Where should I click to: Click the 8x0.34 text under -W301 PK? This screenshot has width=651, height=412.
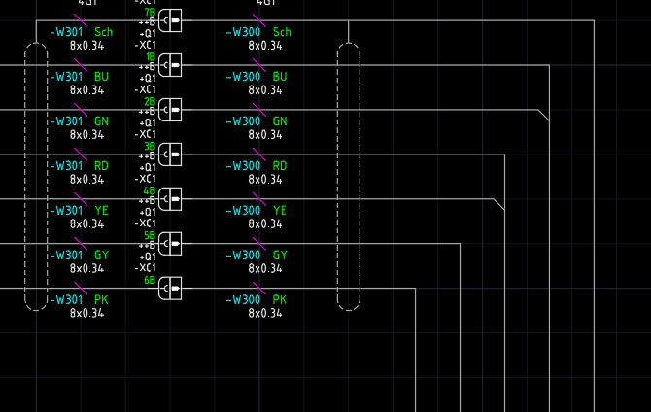(x=86, y=313)
